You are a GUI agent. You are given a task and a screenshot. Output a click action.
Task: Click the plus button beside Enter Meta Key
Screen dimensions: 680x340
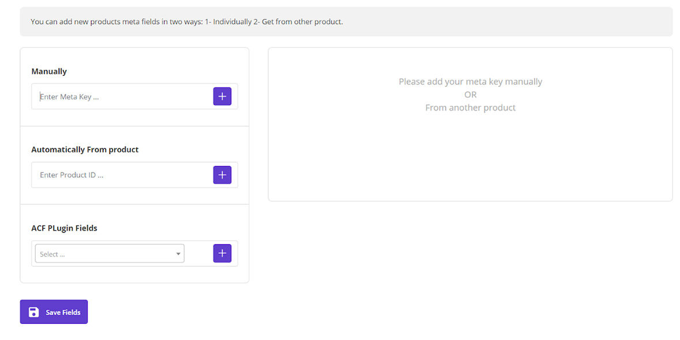pos(222,97)
